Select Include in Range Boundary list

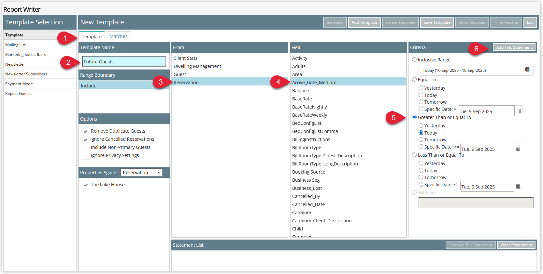pos(124,85)
